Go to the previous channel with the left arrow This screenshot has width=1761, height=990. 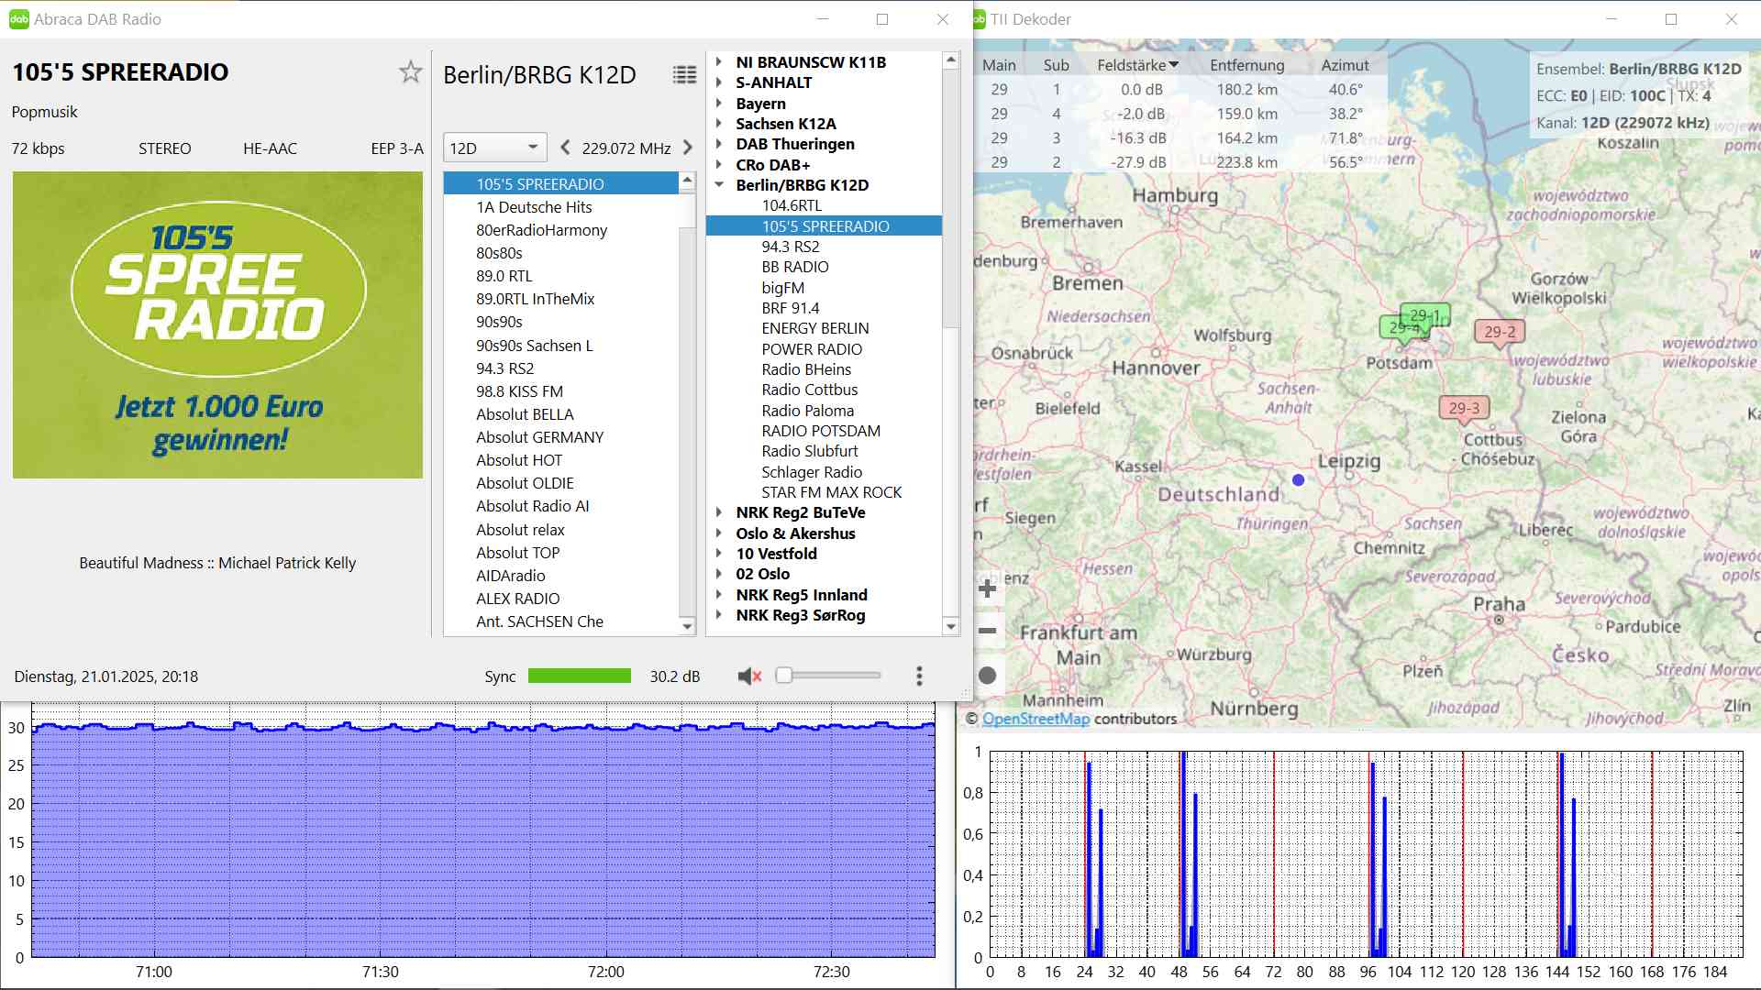[x=565, y=148]
